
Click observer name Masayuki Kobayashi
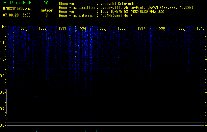(x=118, y=4)
